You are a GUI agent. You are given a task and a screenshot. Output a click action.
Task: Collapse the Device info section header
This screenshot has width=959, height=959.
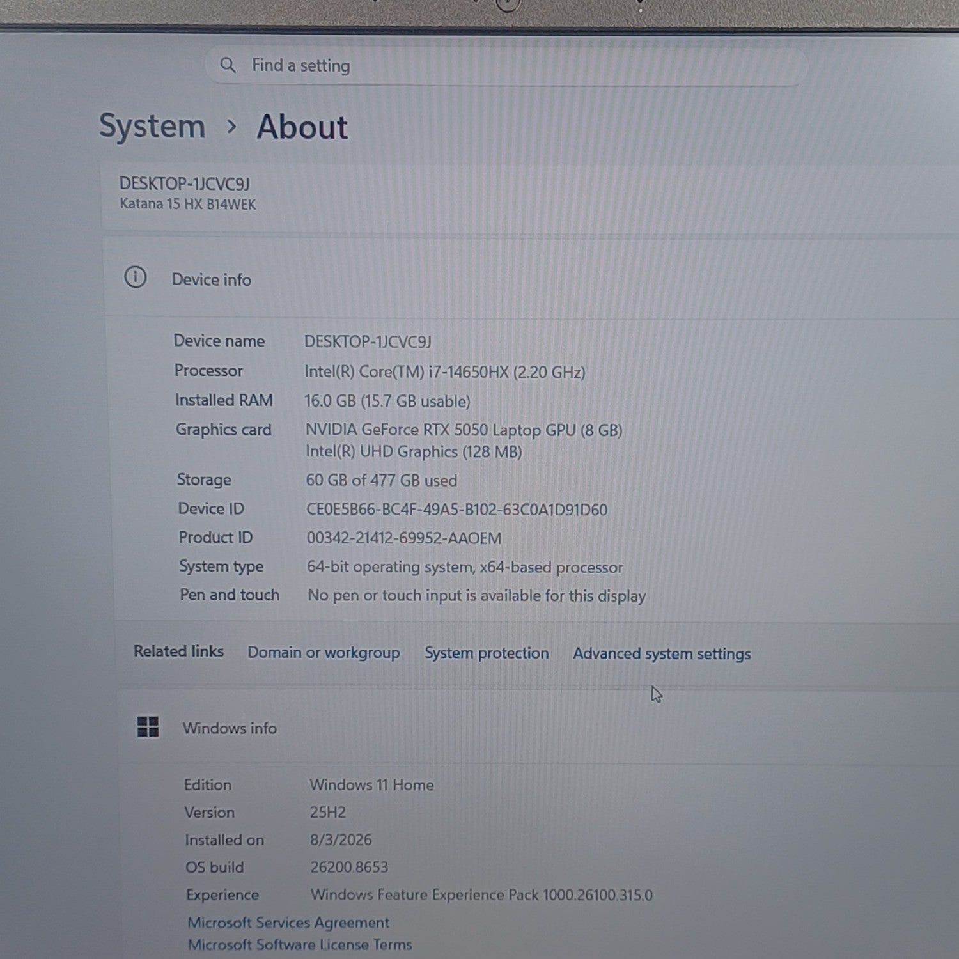coord(531,278)
